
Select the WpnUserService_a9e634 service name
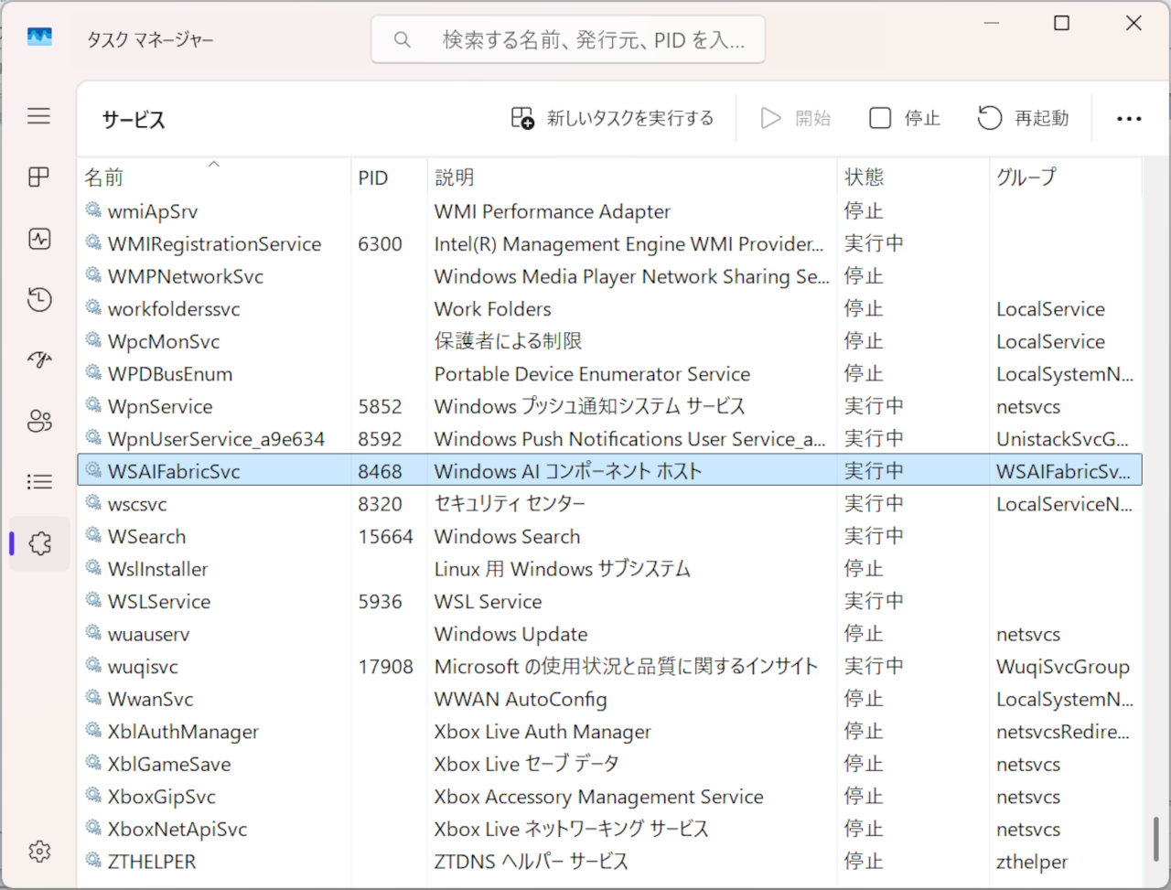[216, 439]
